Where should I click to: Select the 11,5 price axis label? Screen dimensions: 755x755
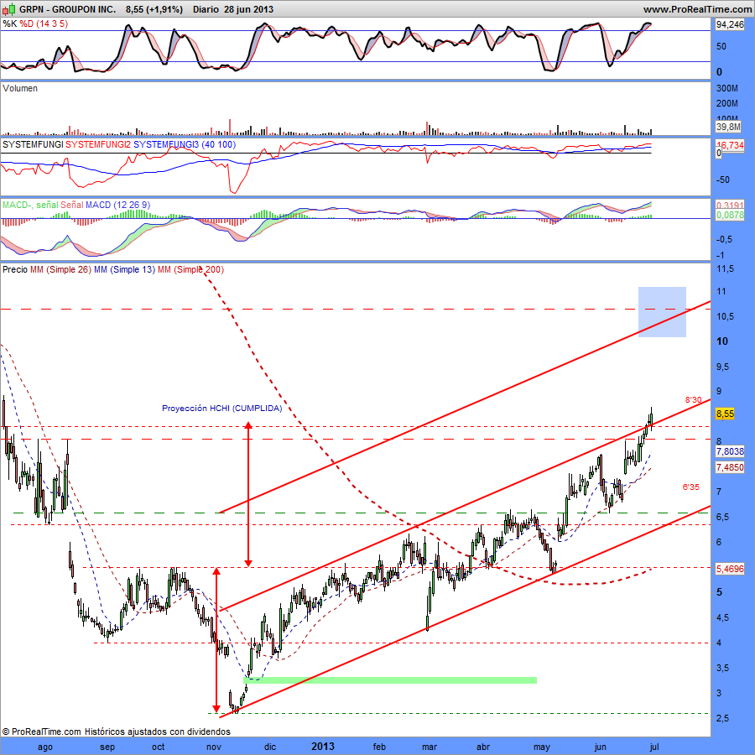click(725, 269)
